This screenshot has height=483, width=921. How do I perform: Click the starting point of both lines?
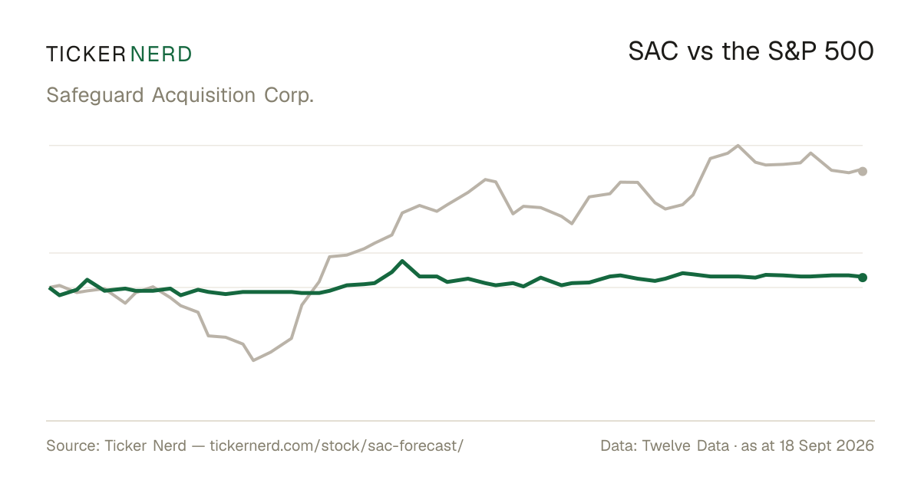[x=50, y=287]
